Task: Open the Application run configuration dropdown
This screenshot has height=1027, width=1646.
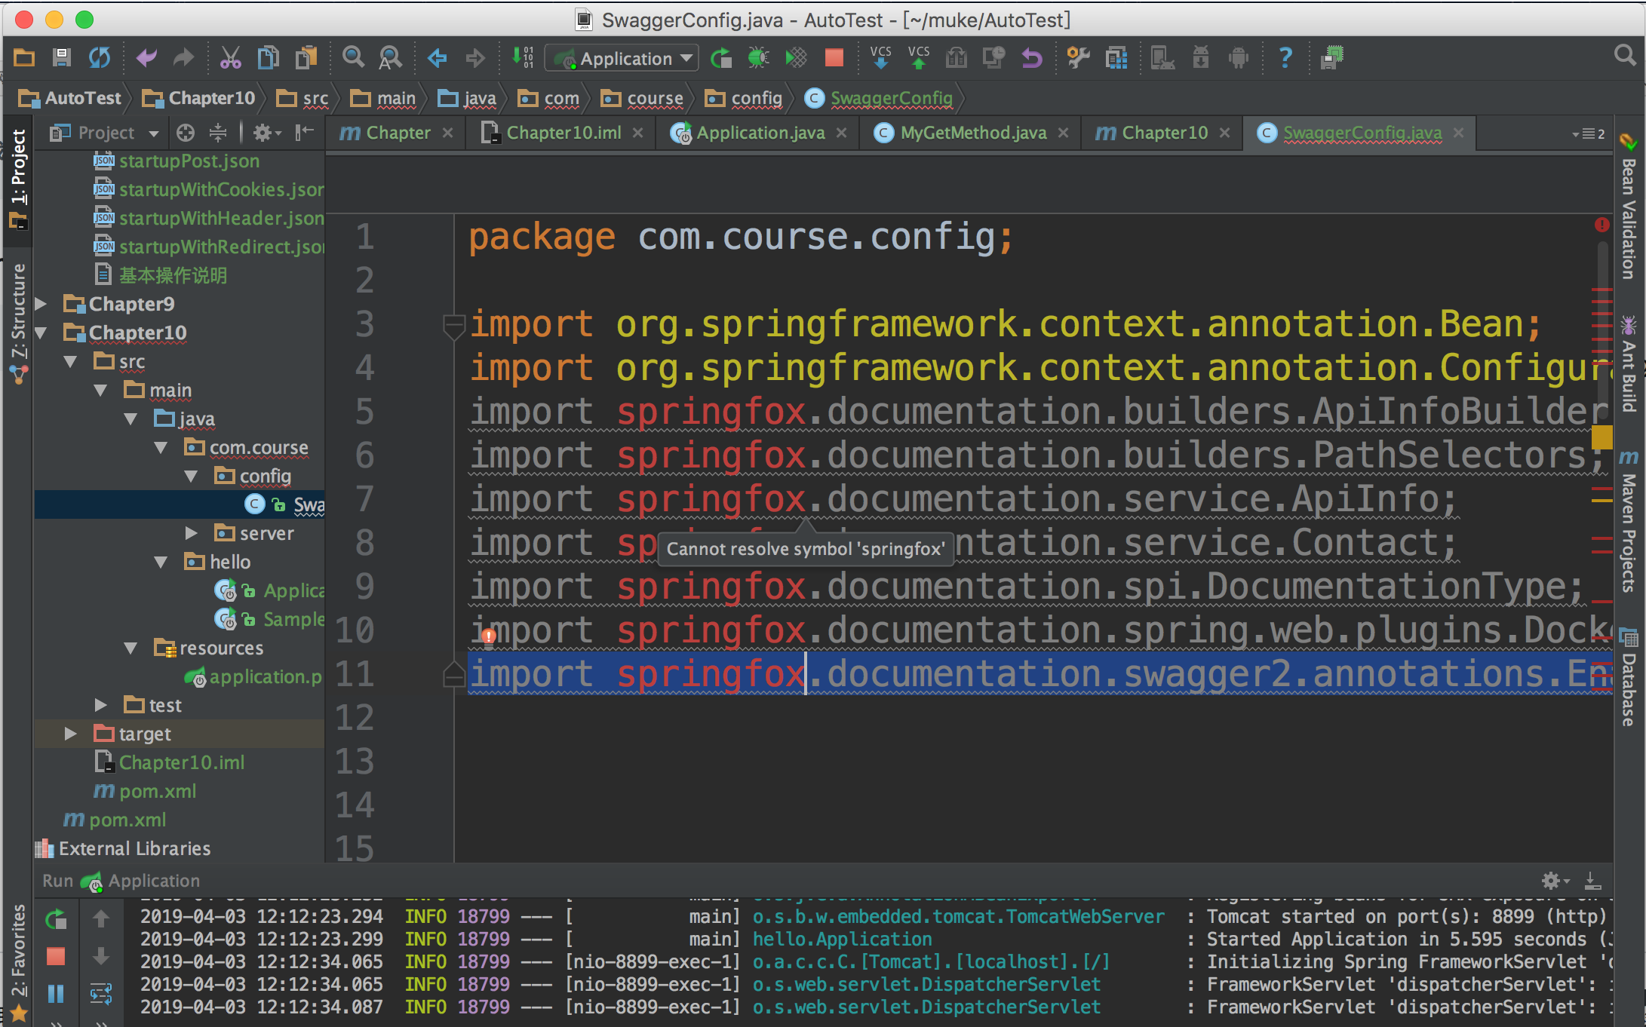Action: pyautogui.click(x=623, y=58)
